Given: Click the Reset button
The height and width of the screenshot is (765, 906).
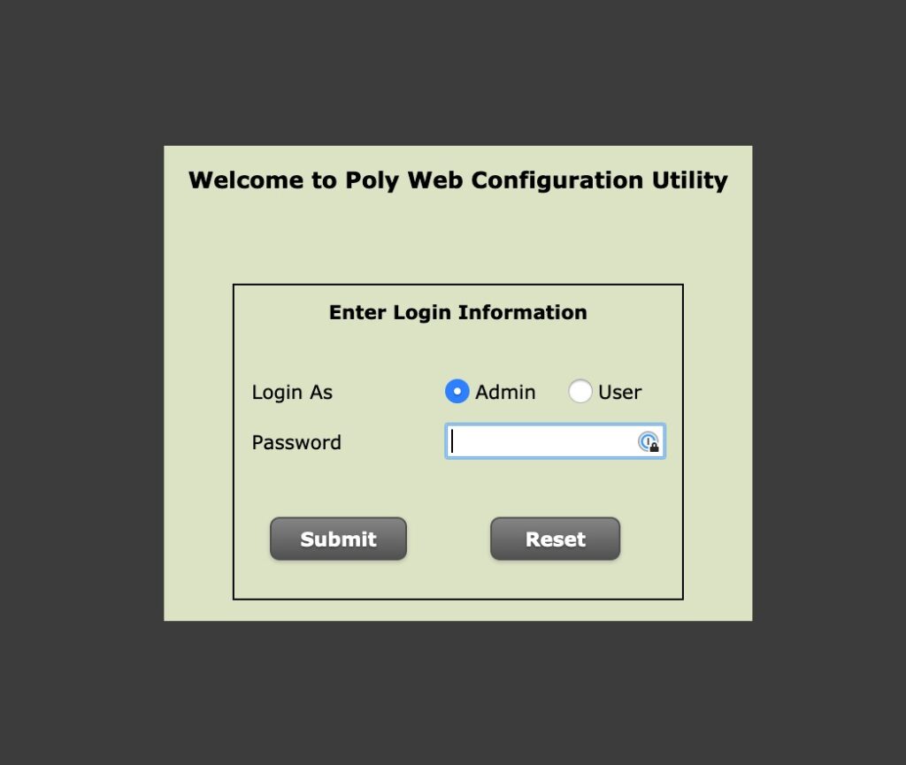Looking at the screenshot, I should [556, 539].
